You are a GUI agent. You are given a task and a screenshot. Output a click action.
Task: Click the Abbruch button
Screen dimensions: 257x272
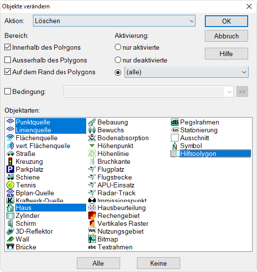click(226, 36)
